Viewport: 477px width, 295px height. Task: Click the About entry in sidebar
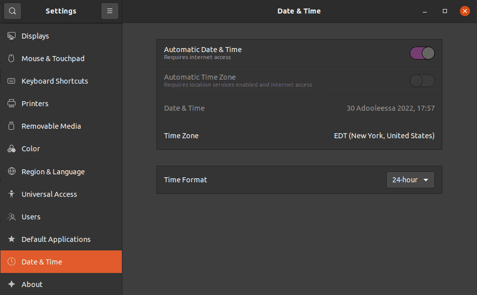tap(32, 284)
